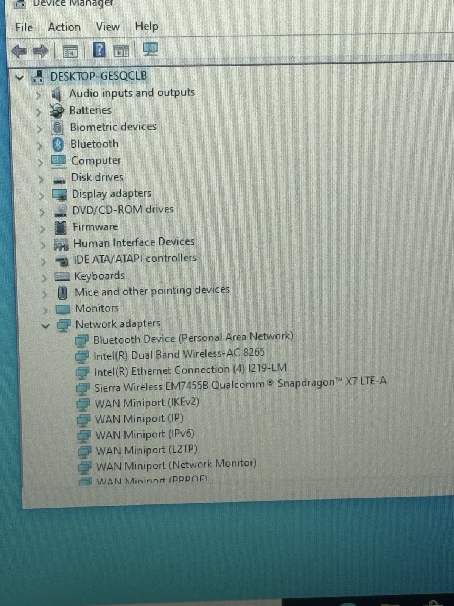Click the Forward arrow toolbar icon

tap(41, 50)
